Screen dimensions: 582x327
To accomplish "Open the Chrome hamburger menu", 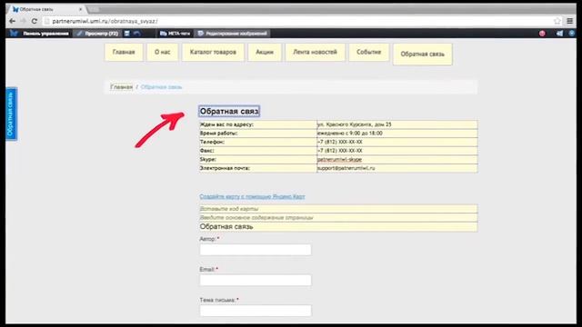I will [x=570, y=21].
